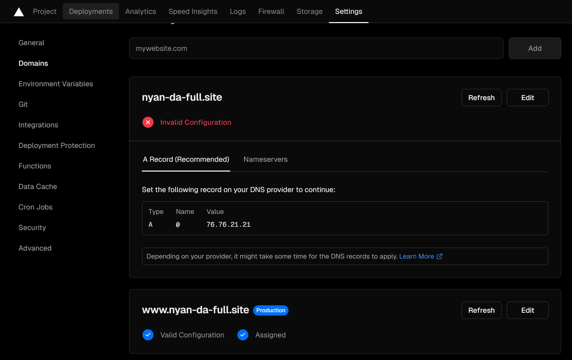572x360 pixels.
Task: Edit the nyan-da-full.site domain
Action: click(x=528, y=98)
